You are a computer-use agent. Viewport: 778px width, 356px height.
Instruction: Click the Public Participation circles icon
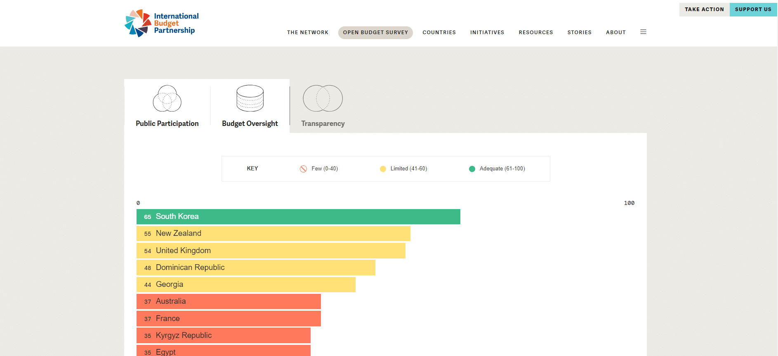click(x=167, y=98)
